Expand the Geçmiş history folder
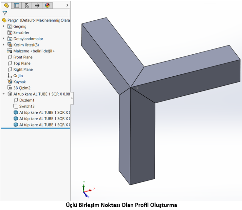The width and height of the screenshot is (242, 210). (4, 26)
